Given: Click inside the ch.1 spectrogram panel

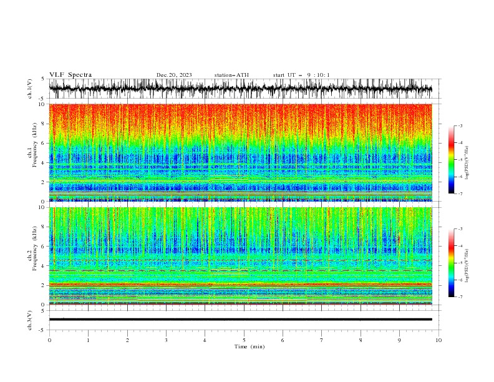Looking at the screenshot, I should pos(240,152).
